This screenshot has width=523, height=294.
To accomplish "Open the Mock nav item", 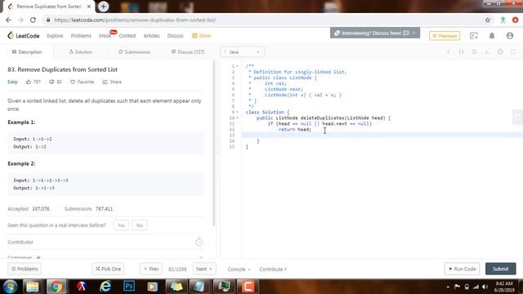I will [105, 36].
